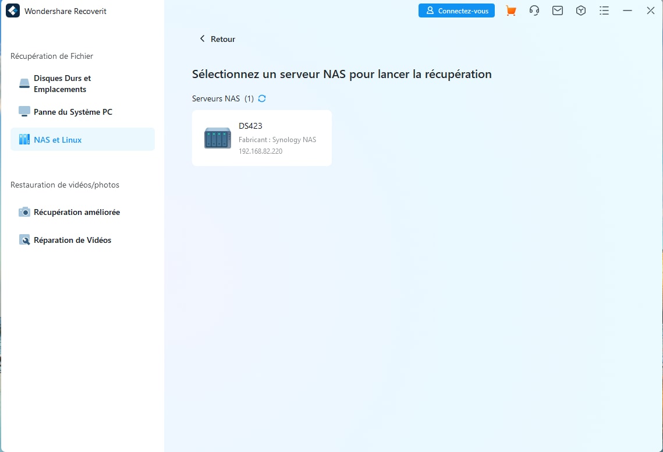The image size is (663, 452).
Task: Click the Récupération de Fichier heading
Action: click(x=52, y=56)
